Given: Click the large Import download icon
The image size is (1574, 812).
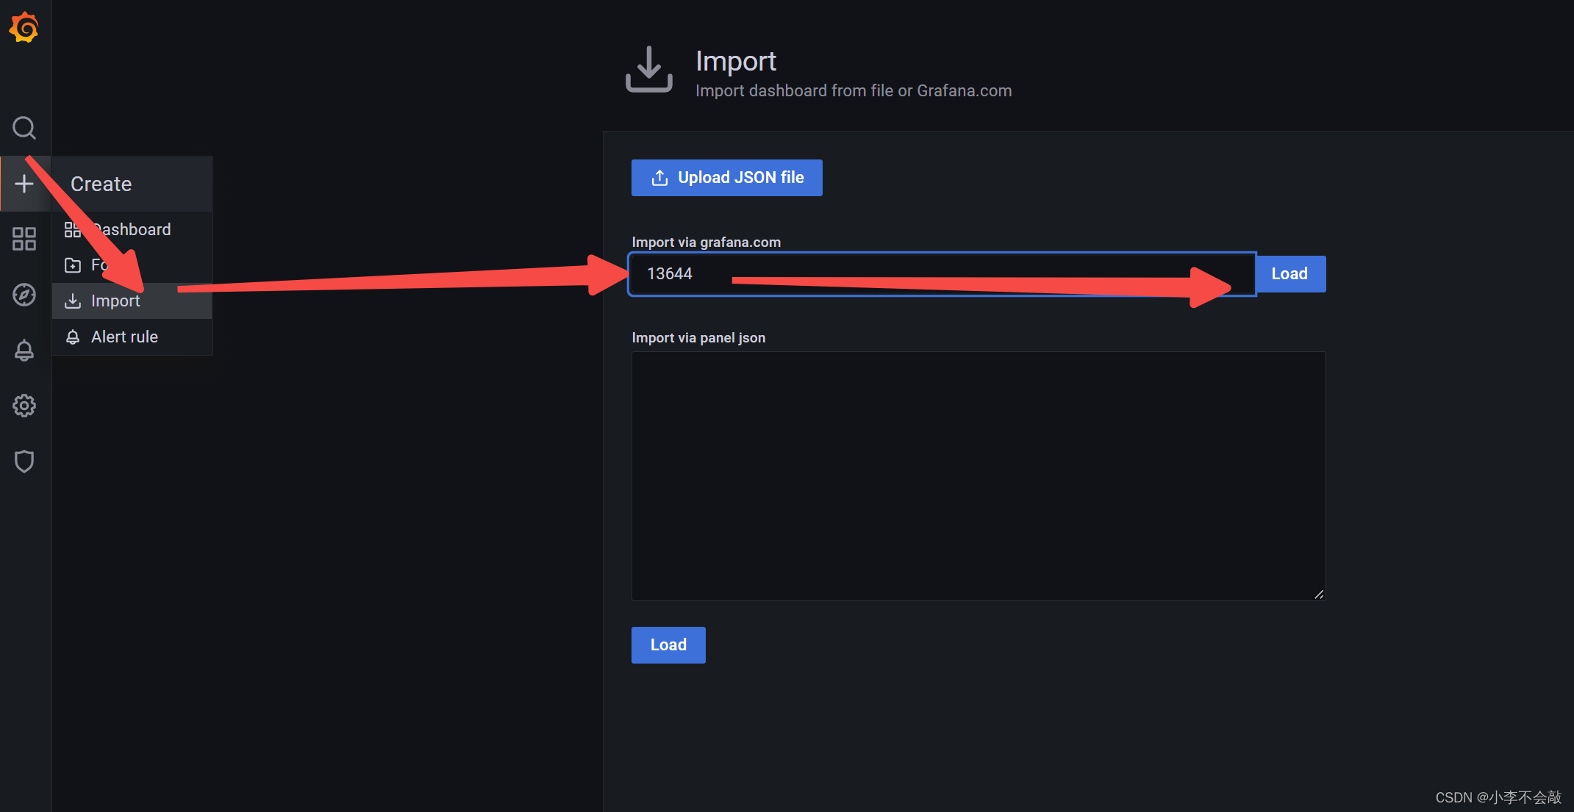Looking at the screenshot, I should (648, 70).
